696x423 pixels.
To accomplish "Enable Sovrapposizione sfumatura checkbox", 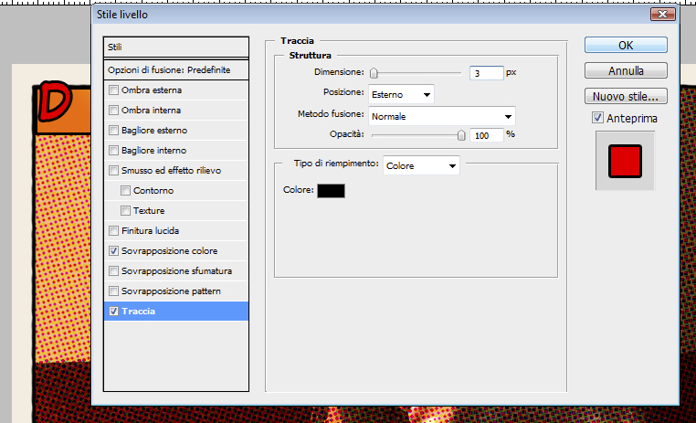I will point(113,270).
